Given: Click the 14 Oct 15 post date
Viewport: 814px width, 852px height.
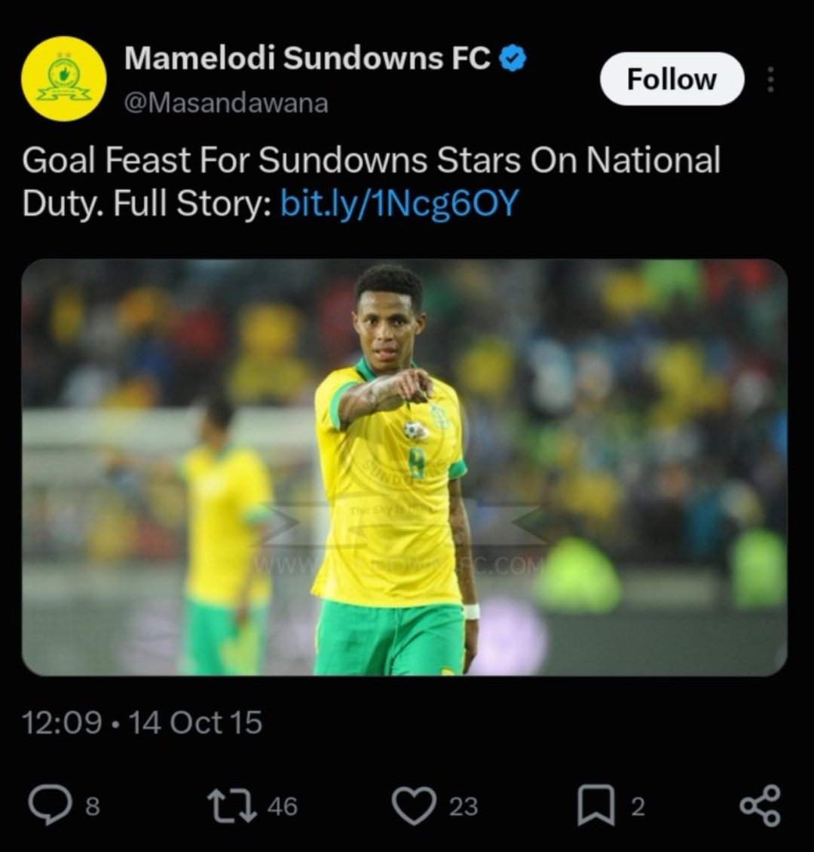Looking at the screenshot, I should point(196,722).
